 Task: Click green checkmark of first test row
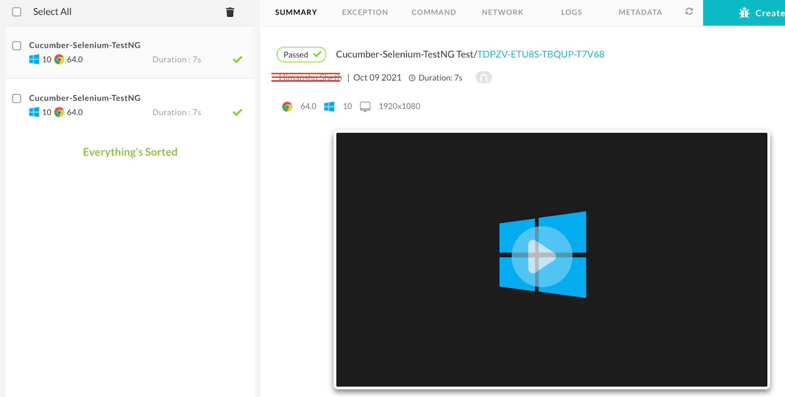[237, 59]
